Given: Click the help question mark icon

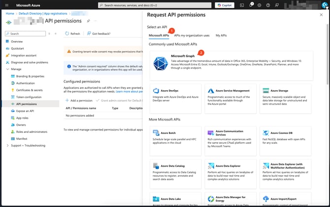Looking at the screenshot, I should (x=268, y=5).
